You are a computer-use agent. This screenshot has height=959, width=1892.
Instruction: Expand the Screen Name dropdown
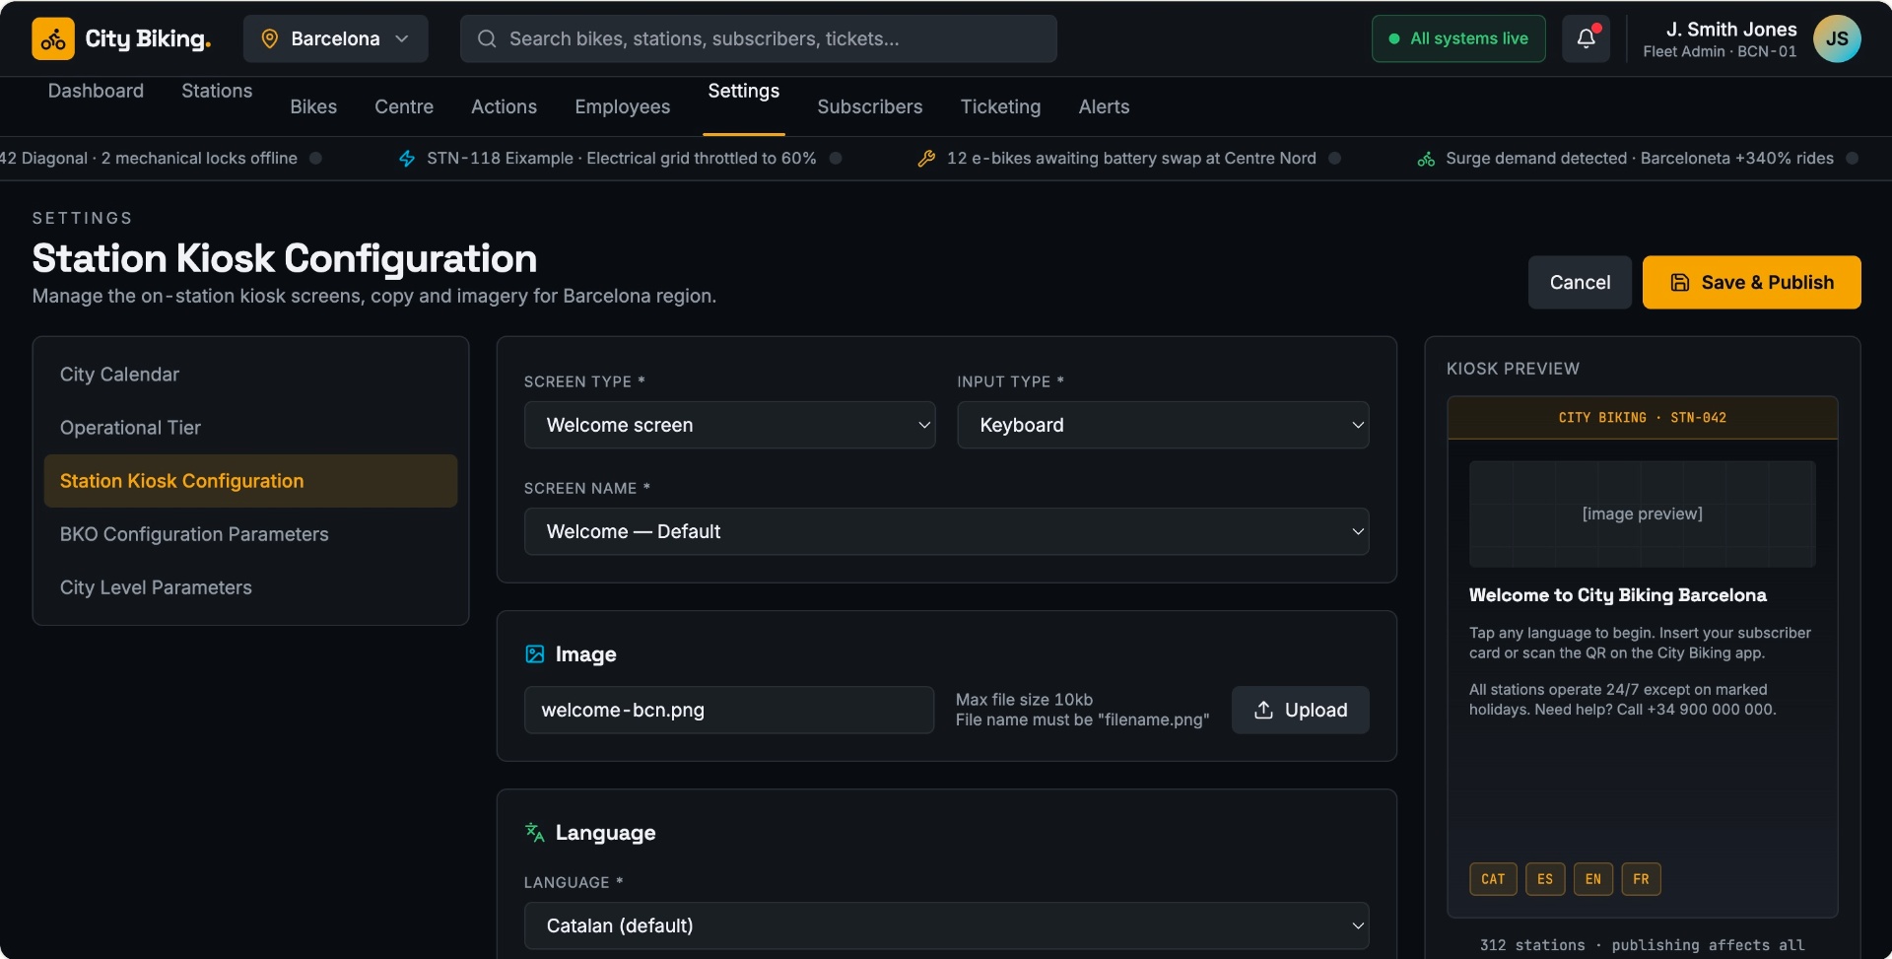tap(946, 531)
